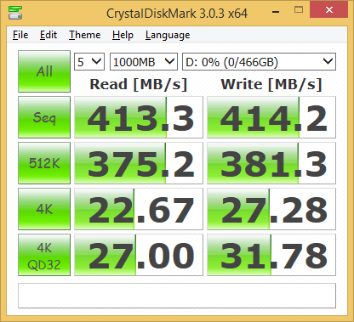Click the 4K QD32 read result 27.00

point(139,255)
